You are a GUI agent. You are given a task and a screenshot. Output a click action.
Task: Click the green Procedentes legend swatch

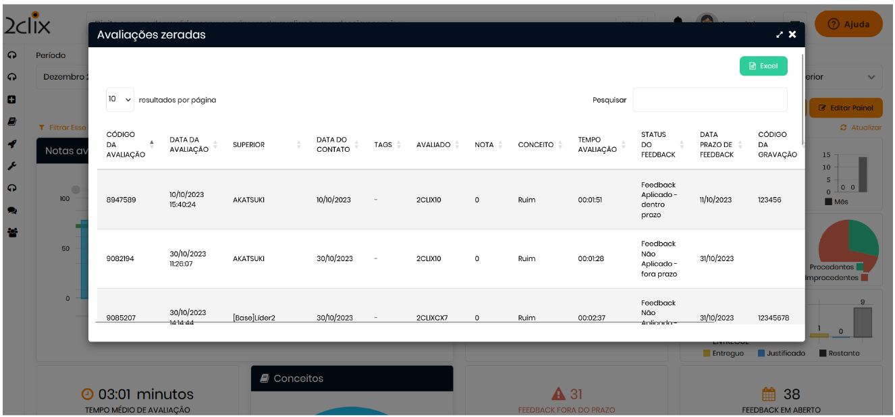[859, 267]
